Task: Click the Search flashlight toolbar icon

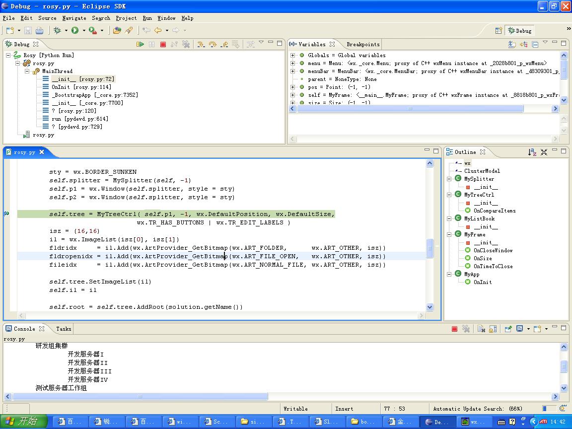Action: (x=129, y=31)
